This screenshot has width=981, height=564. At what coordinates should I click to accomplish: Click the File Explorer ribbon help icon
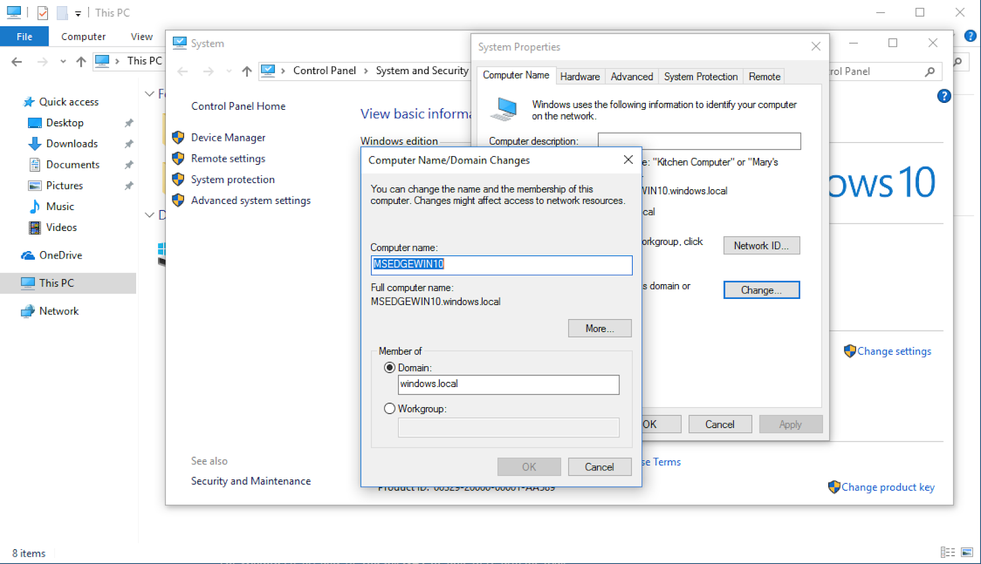[x=971, y=36]
